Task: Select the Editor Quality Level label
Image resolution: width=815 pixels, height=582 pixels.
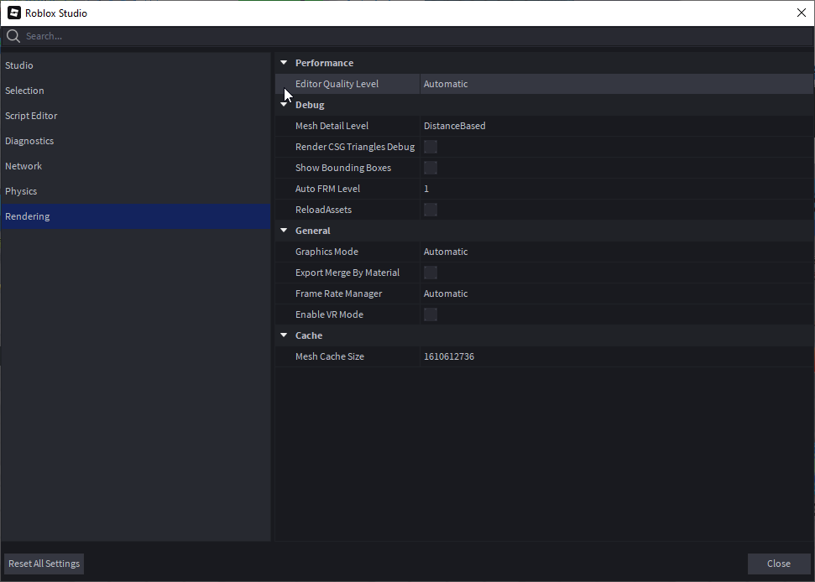Action: 337,84
